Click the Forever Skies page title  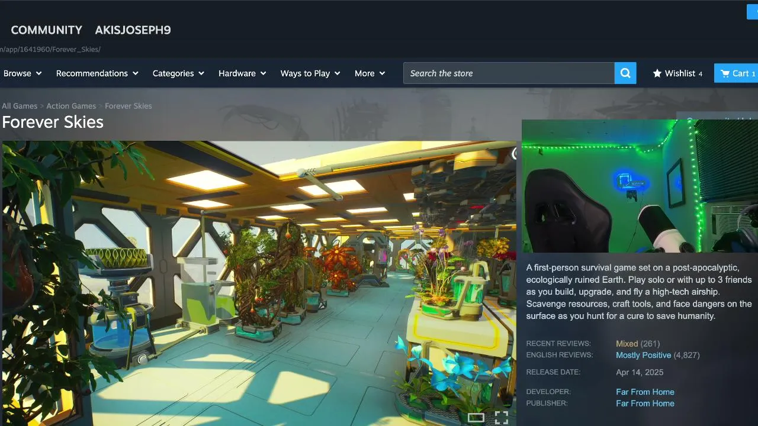pyautogui.click(x=53, y=122)
